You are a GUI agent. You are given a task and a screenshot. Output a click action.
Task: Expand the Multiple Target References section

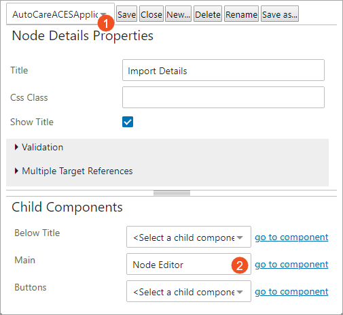tap(74, 171)
